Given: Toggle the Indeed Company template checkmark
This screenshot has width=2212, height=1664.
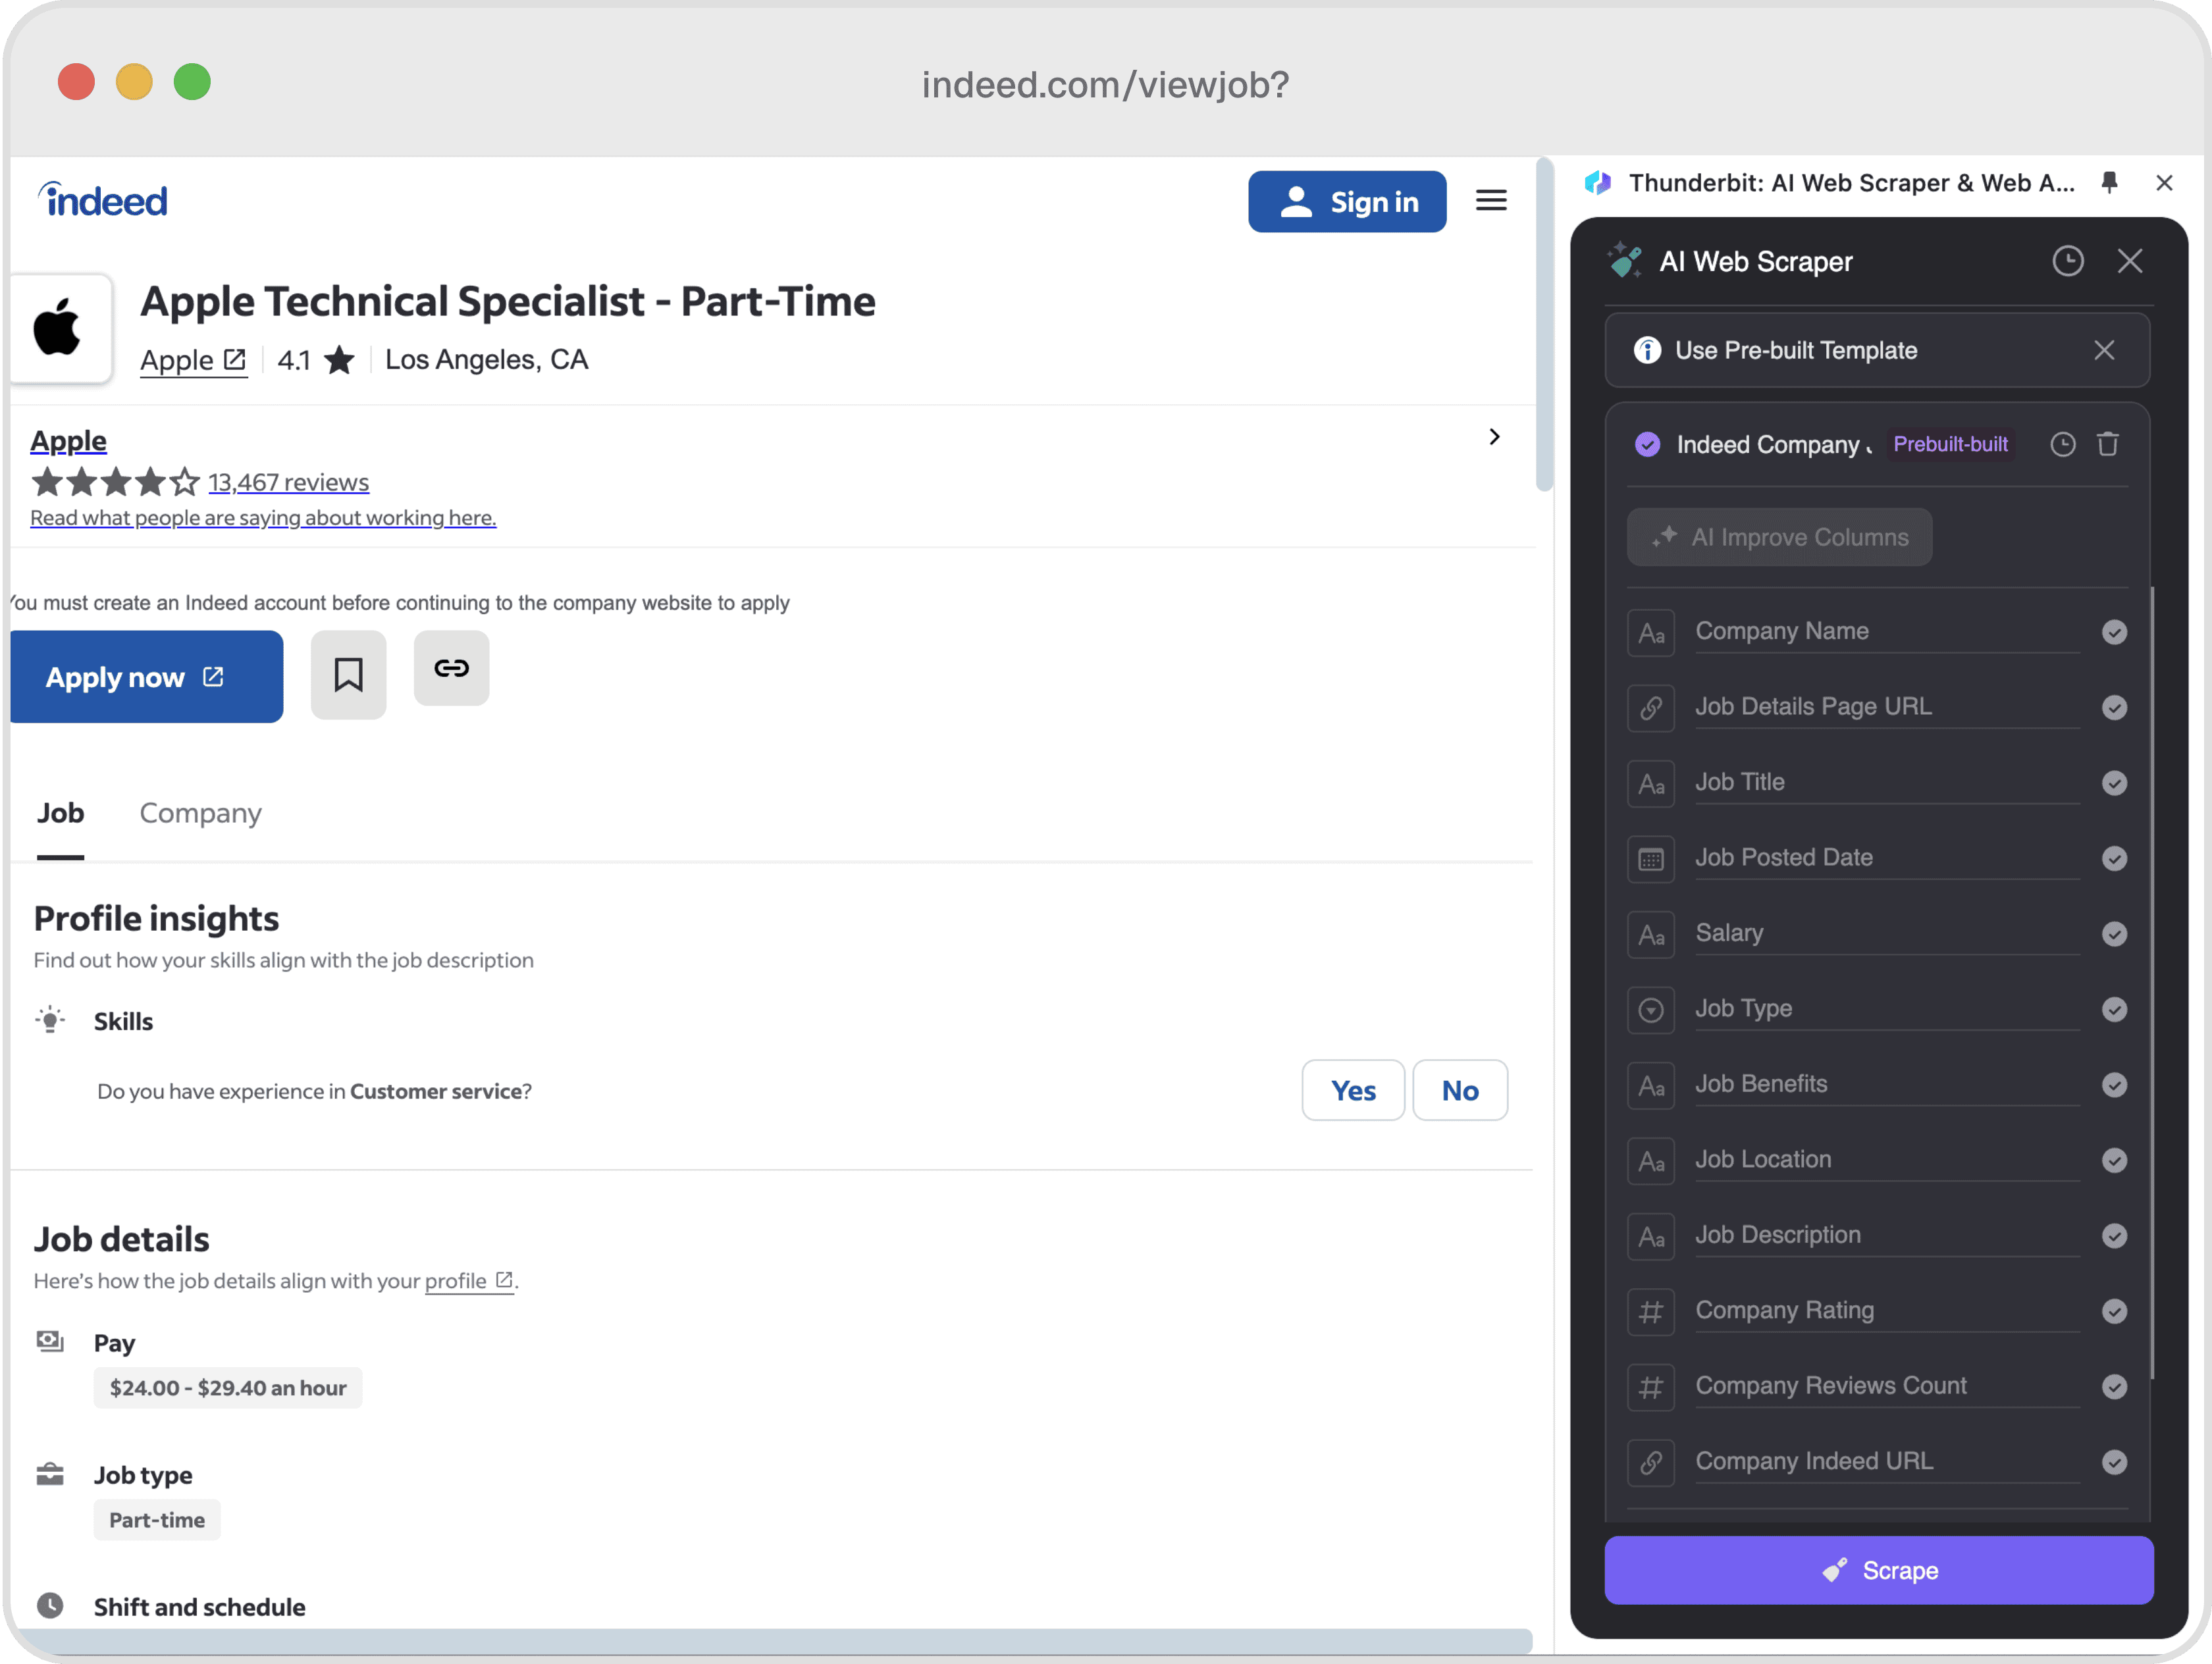Looking at the screenshot, I should (x=1647, y=444).
